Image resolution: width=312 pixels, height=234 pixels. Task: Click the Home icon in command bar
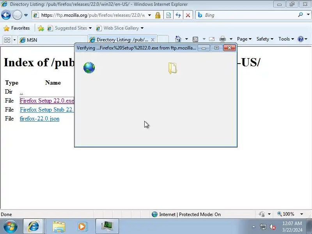click(x=178, y=39)
